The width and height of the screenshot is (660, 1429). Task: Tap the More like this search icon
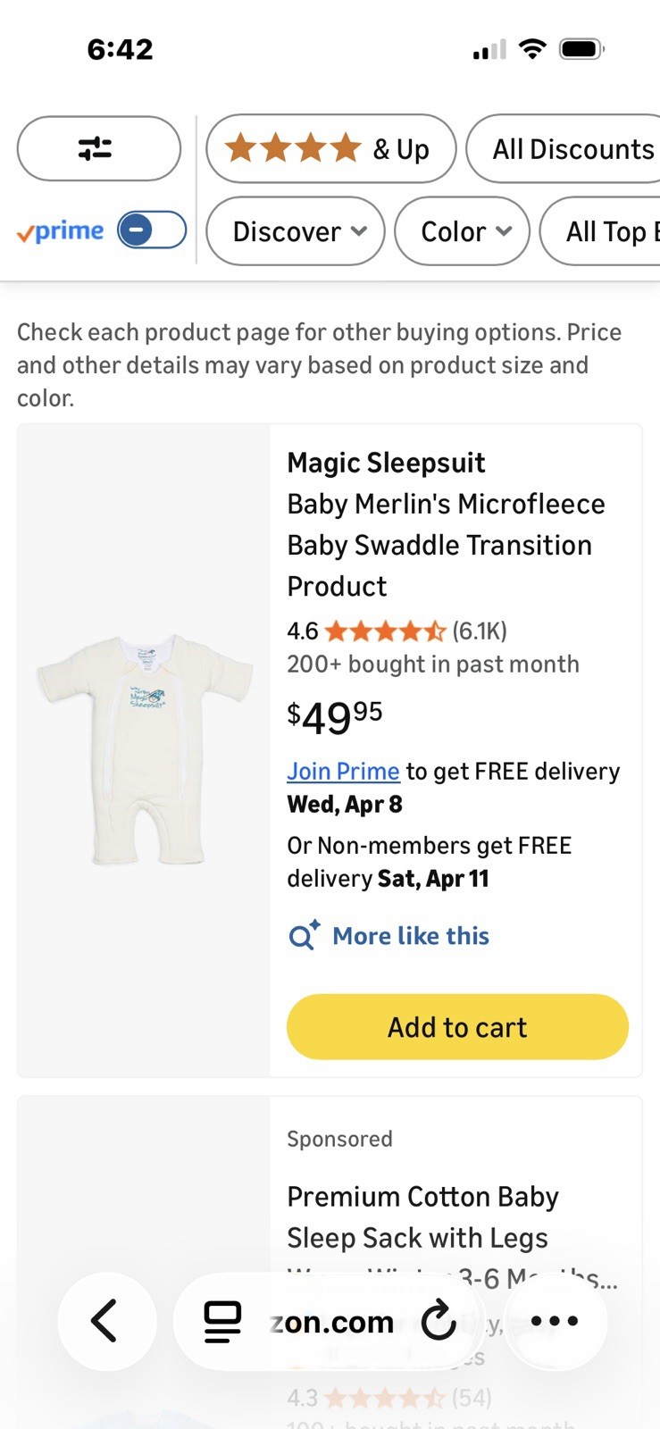pyautogui.click(x=303, y=935)
